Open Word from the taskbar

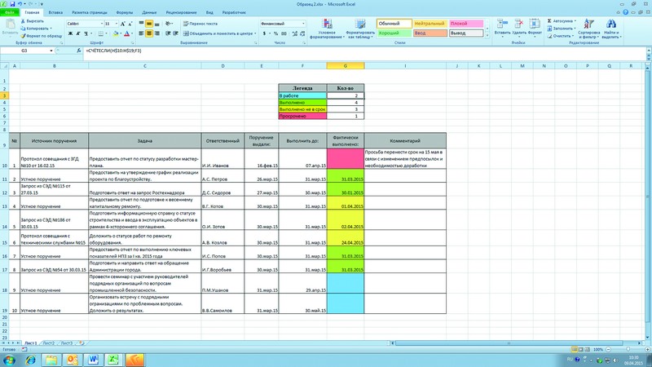(93, 360)
